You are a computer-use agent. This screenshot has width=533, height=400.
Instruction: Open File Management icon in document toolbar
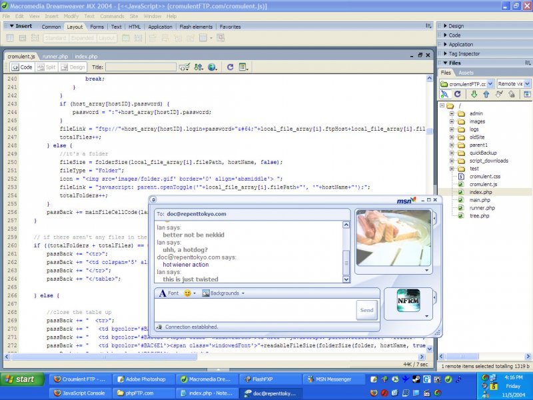[199, 67]
